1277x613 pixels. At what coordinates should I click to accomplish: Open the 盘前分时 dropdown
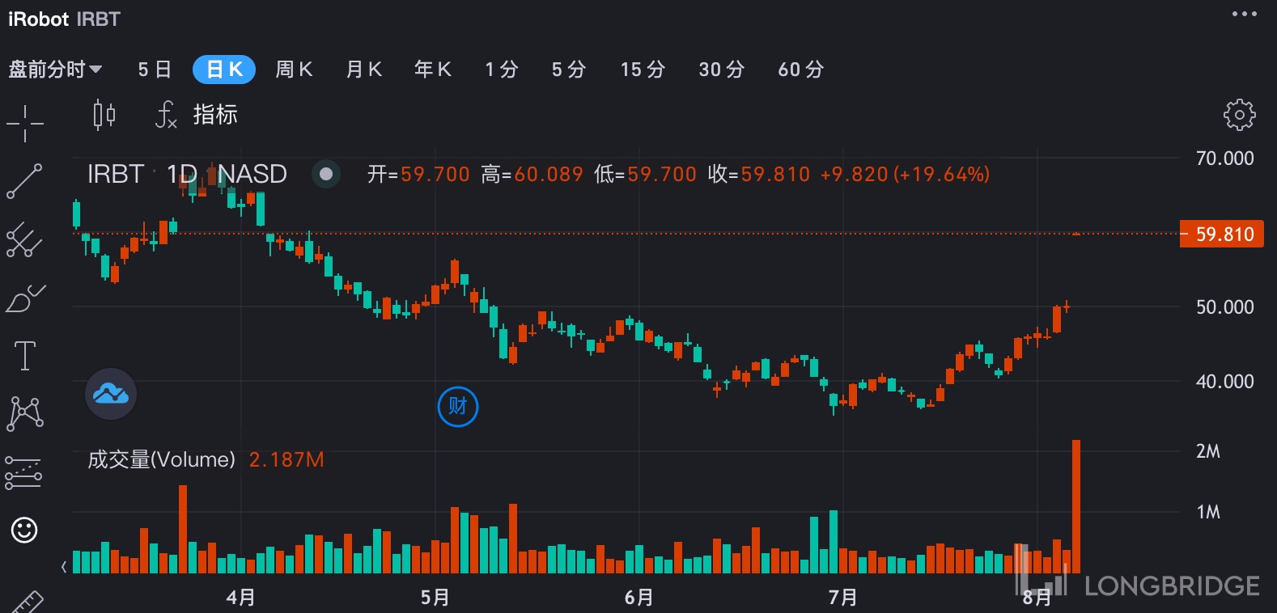(55, 70)
